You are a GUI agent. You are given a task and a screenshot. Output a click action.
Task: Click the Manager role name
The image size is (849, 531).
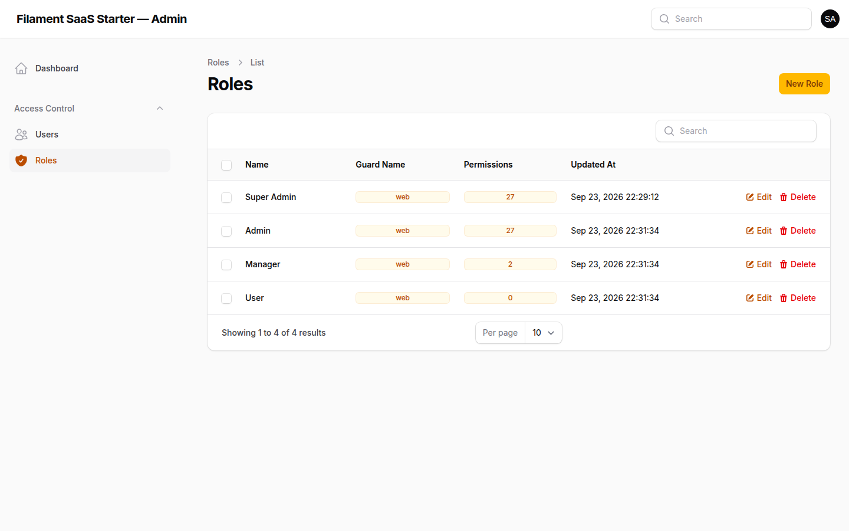pyautogui.click(x=263, y=264)
